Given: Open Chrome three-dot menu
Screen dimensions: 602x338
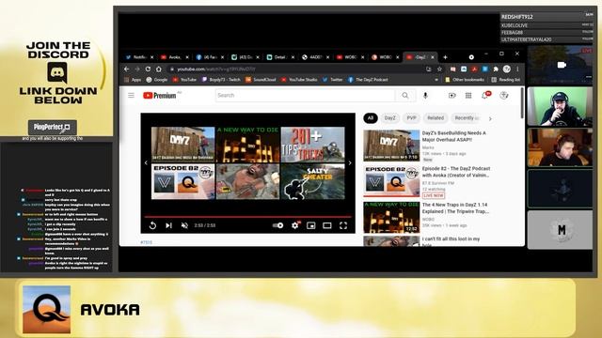Looking at the screenshot, I should coord(517,69).
